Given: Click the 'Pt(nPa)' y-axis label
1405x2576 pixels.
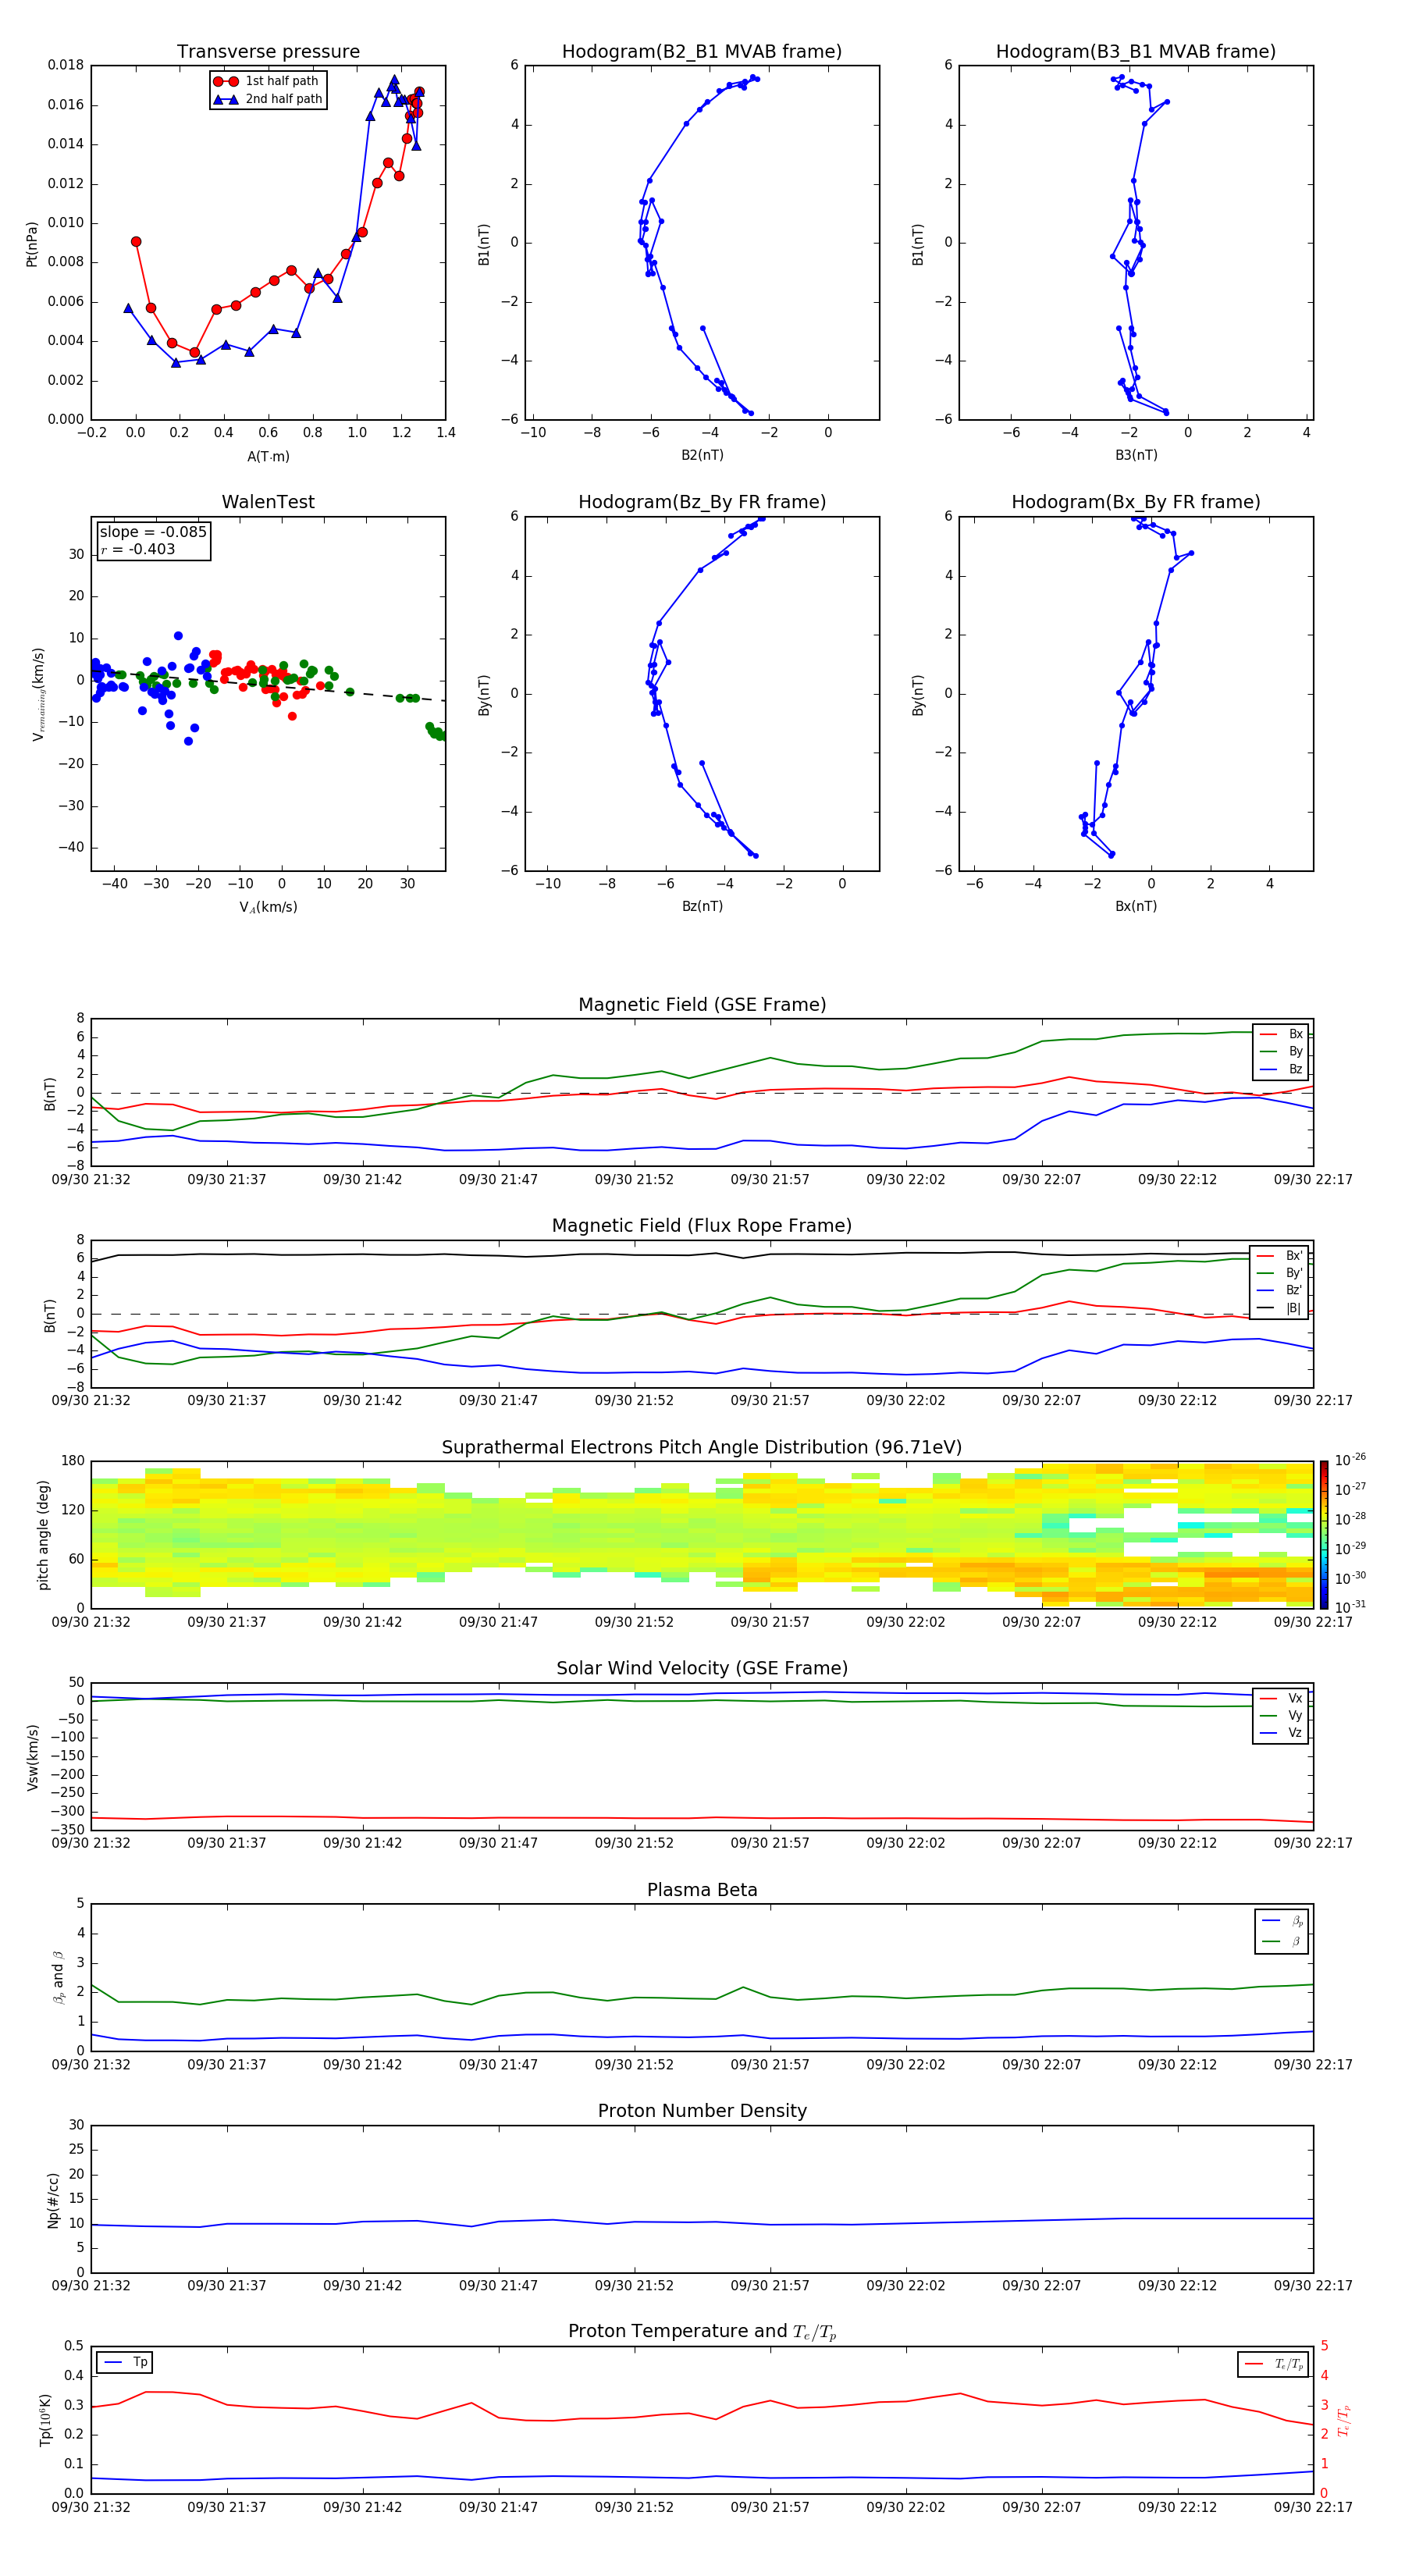Looking at the screenshot, I should coord(32,243).
